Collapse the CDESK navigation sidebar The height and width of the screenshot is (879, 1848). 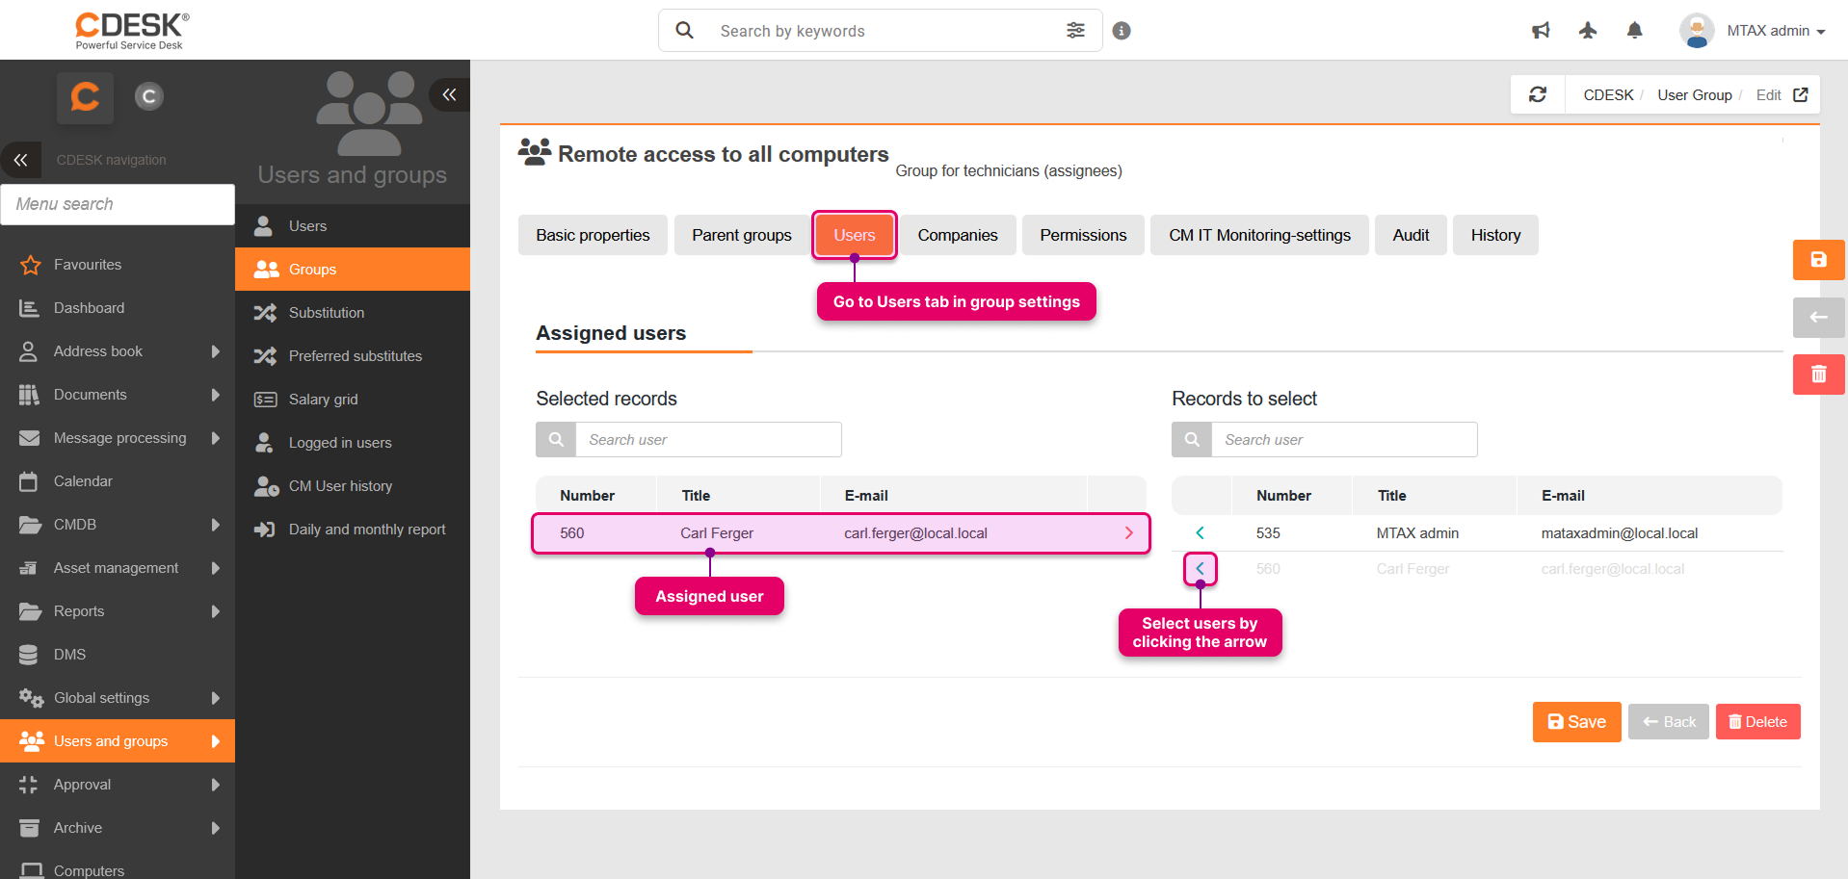coord(21,160)
